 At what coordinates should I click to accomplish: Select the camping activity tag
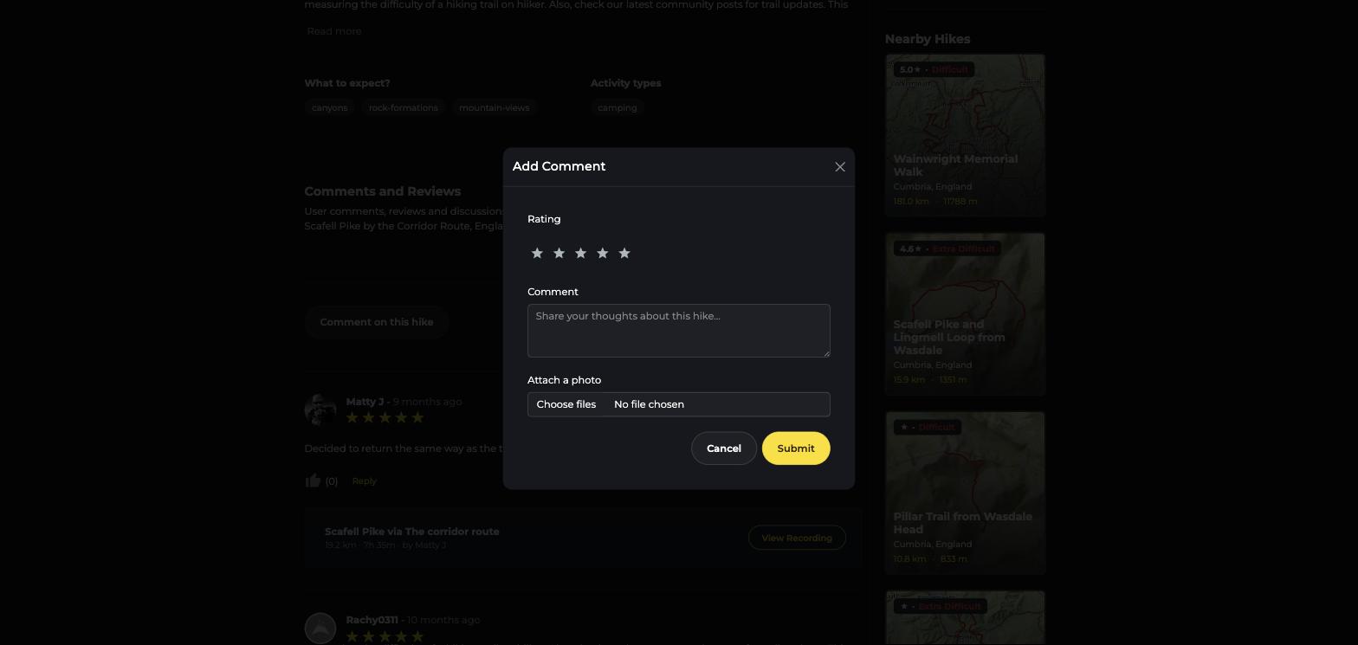(x=618, y=108)
